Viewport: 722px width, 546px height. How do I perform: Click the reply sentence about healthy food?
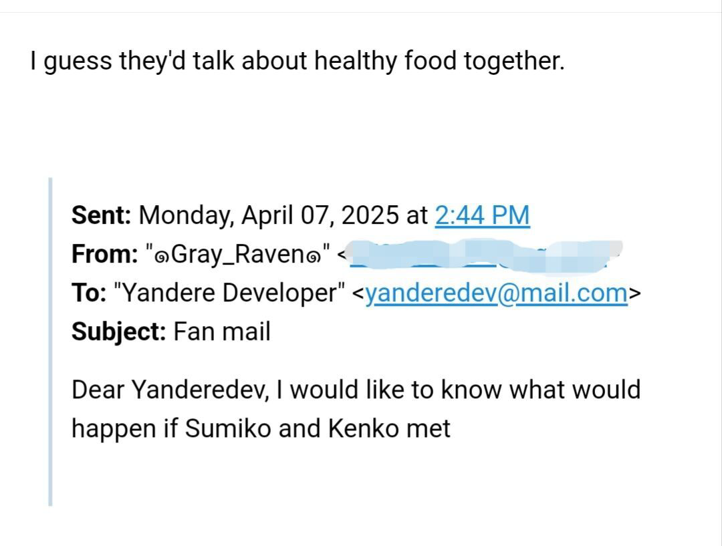[297, 61]
